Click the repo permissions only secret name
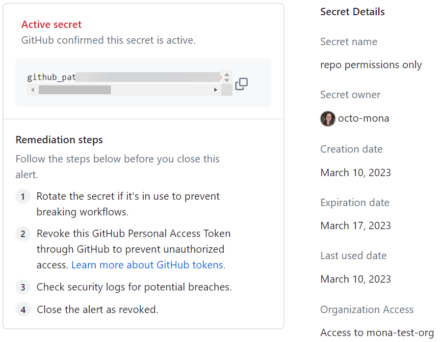Image resolution: width=441 pixels, height=342 pixels. coord(370,65)
